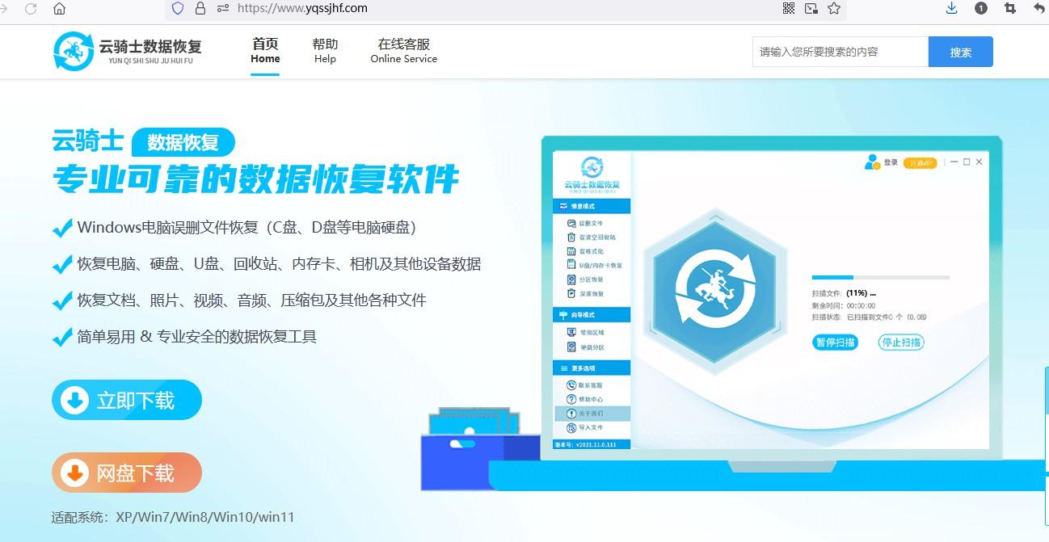Click the line 简单易用 & 专业安全的数据恢复工具
This screenshot has width=1049, height=542.
click(x=196, y=337)
